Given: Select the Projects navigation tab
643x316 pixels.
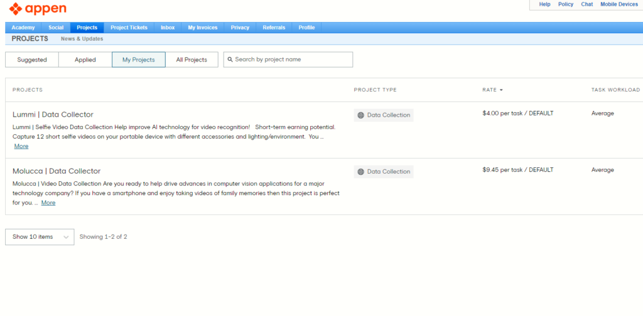Looking at the screenshot, I should 87,28.
